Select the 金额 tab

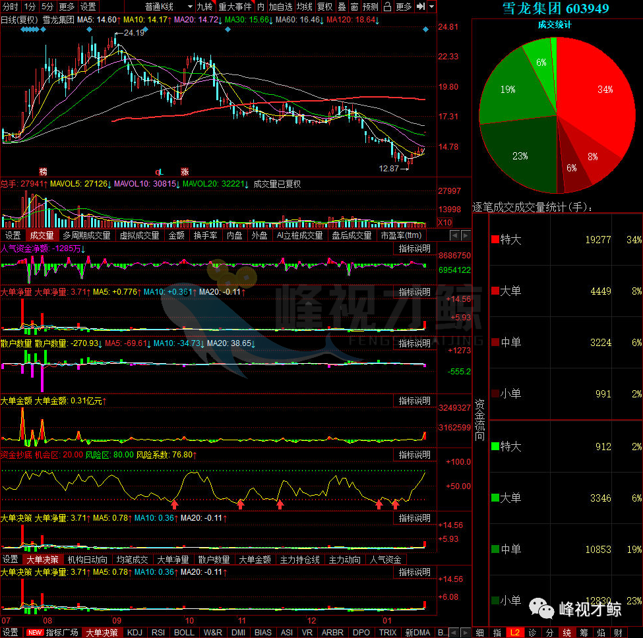[176, 235]
